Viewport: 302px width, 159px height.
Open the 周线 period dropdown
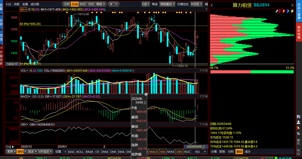click(x=100, y=4)
